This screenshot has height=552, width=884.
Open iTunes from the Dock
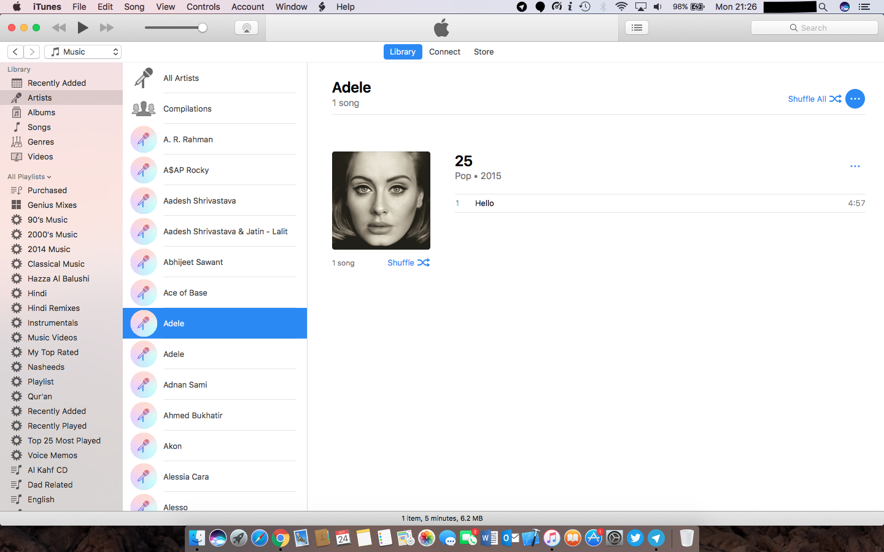(x=552, y=538)
